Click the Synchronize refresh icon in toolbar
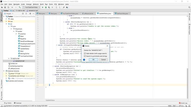Screen dimensions: 191x107 [x=8, y=7]
